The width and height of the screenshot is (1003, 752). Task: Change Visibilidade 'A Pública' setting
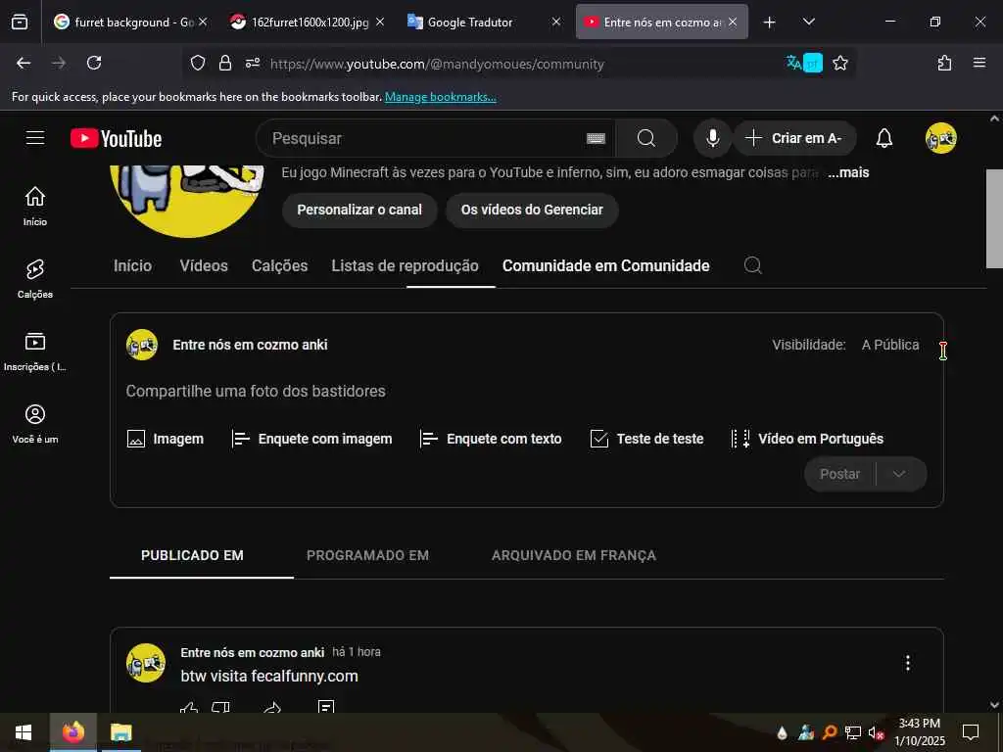point(890,345)
